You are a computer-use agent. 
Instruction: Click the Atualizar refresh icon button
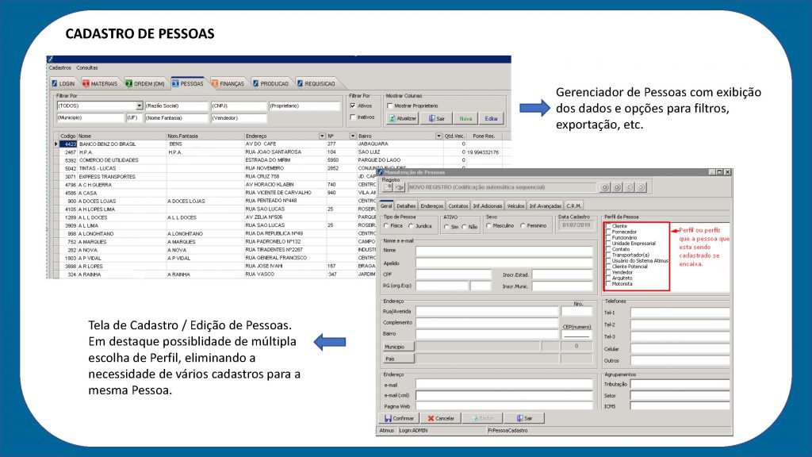coord(392,119)
